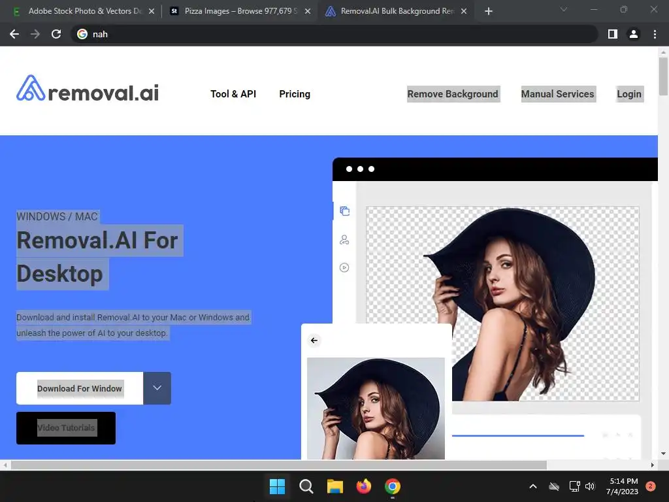Click scroll down arrow of vertical scrollbar

coord(663,454)
